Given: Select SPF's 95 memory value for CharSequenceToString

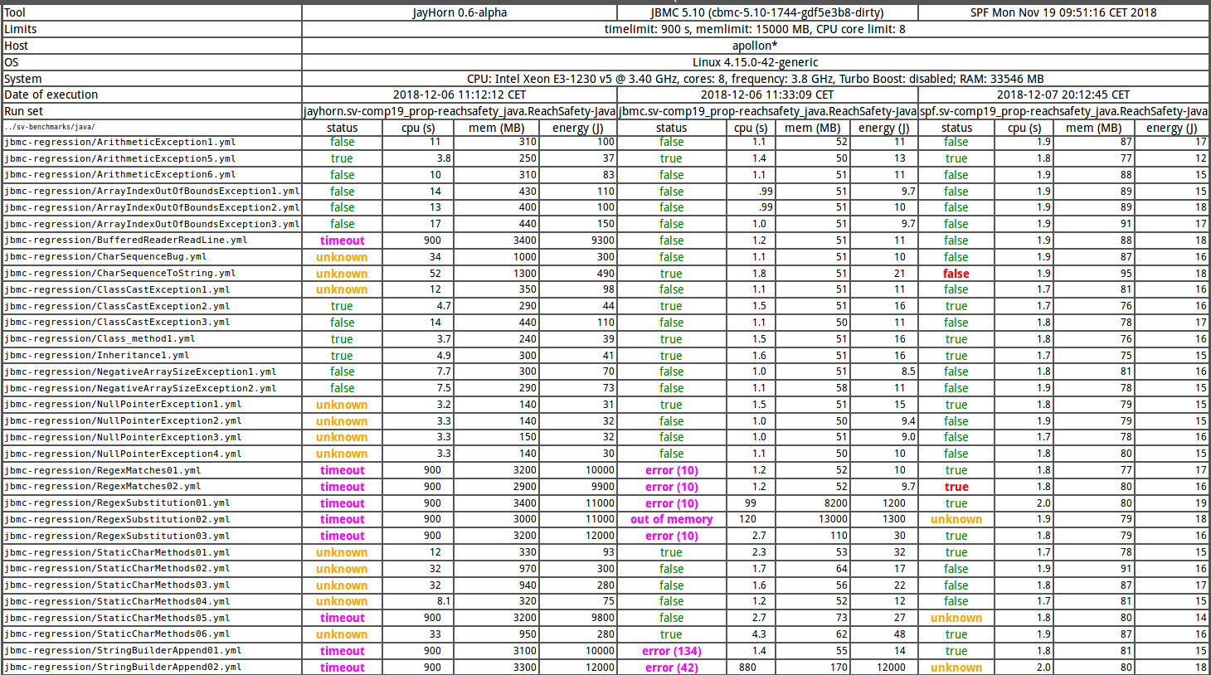Looking at the screenshot, I should point(1126,274).
